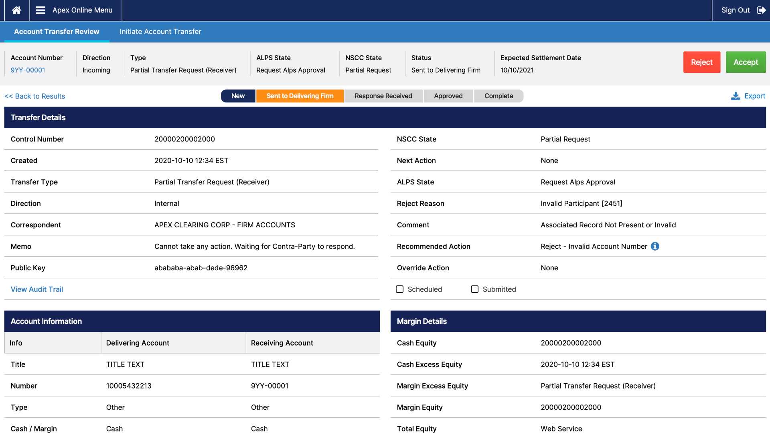Select Sent to Delivering Firm step
This screenshot has height=433, width=770.
pyautogui.click(x=300, y=96)
